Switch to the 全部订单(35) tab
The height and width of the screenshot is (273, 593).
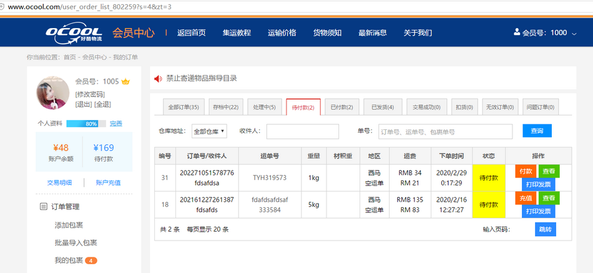[184, 107]
